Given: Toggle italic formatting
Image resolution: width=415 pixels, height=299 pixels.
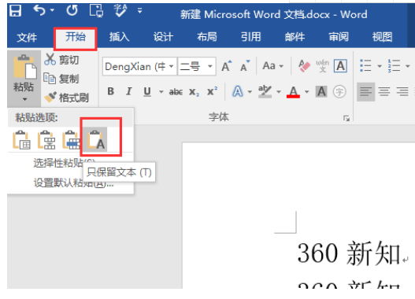Looking at the screenshot, I should (x=129, y=91).
